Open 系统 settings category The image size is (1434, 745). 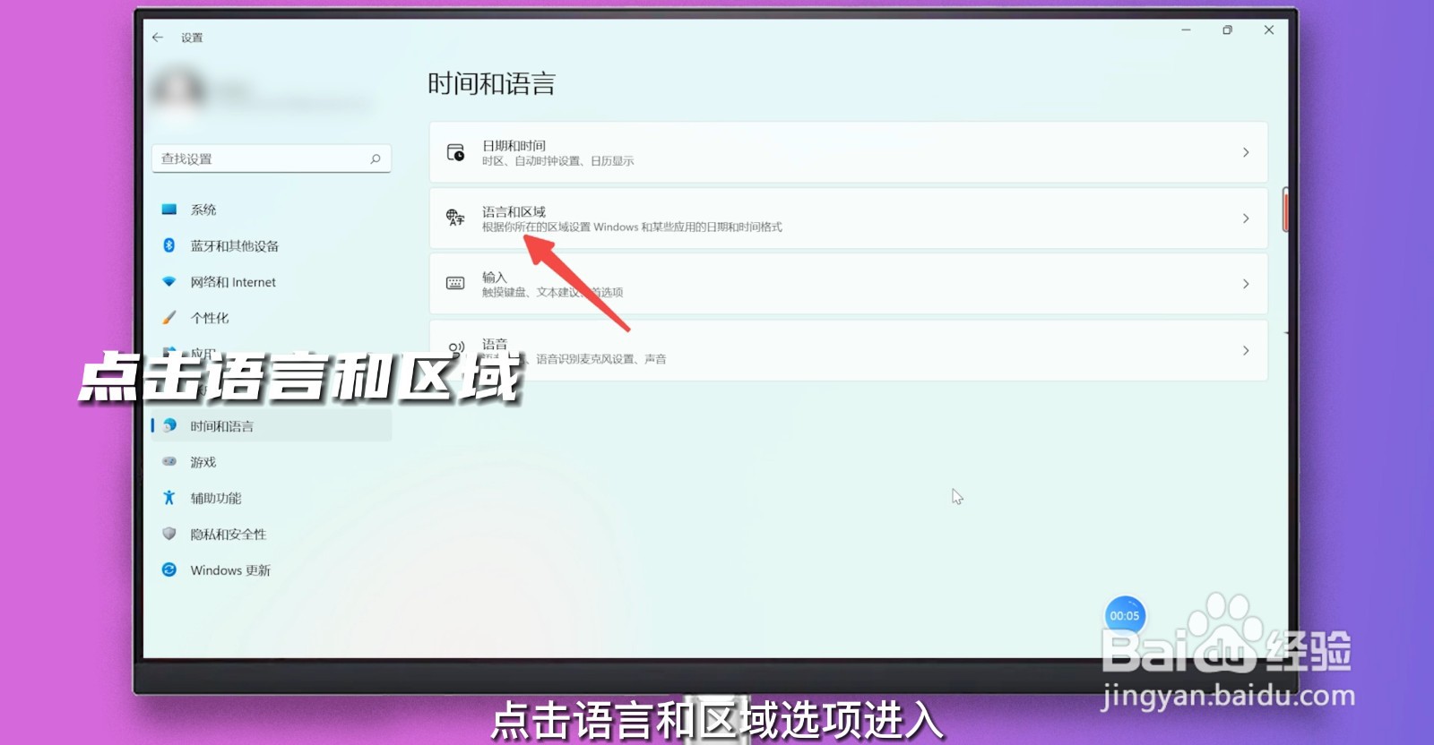tap(272, 210)
